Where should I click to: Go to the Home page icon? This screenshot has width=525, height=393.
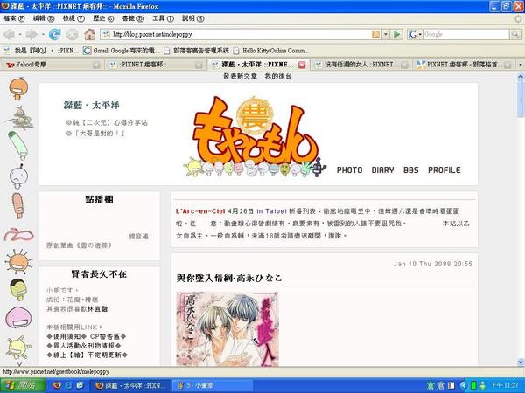click(89, 34)
